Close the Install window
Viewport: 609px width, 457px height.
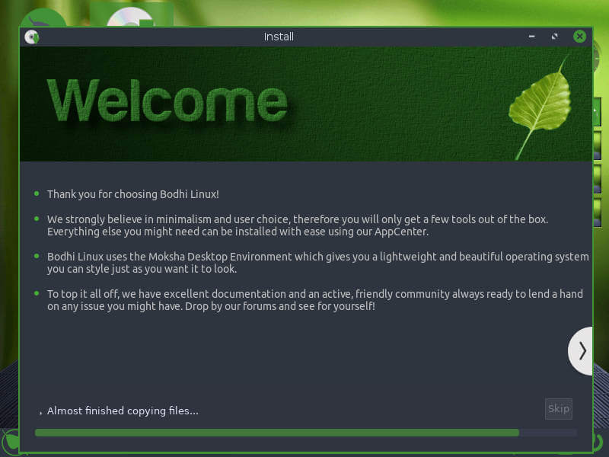click(579, 37)
